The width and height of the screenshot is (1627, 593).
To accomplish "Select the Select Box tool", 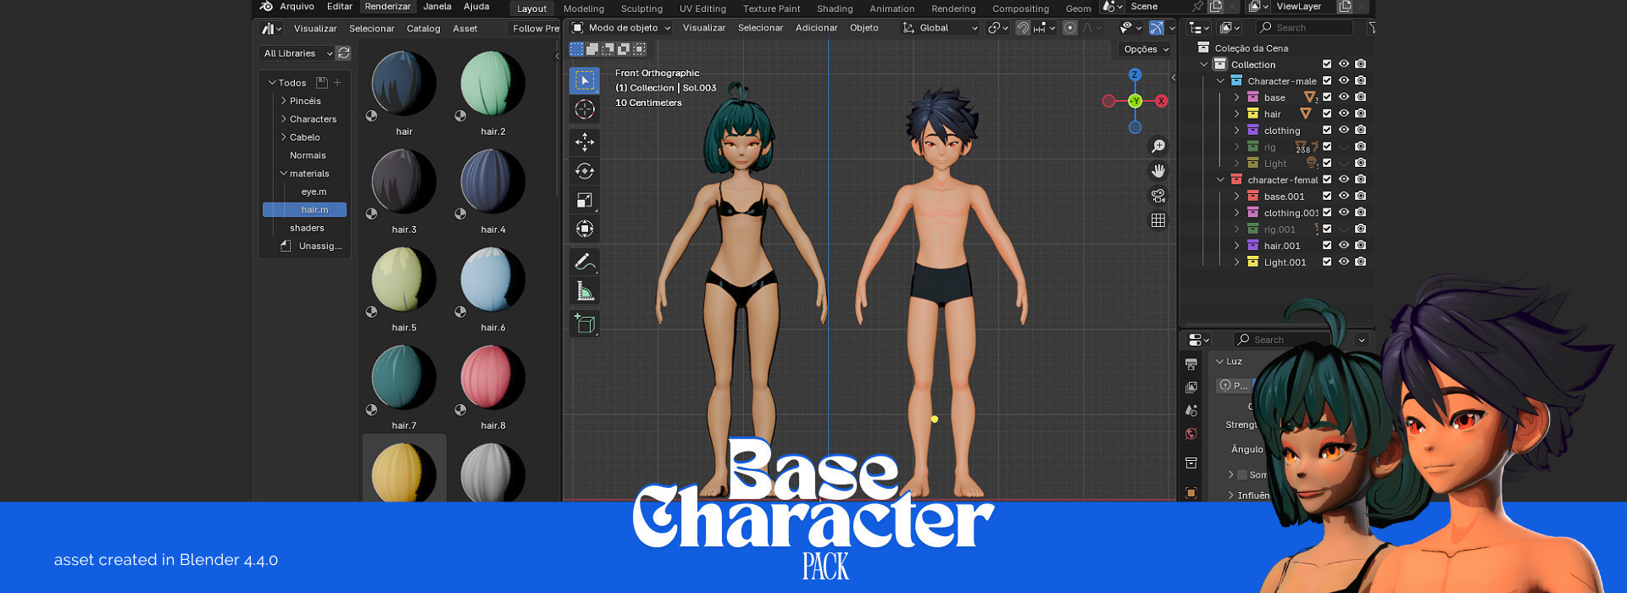I will (x=585, y=80).
